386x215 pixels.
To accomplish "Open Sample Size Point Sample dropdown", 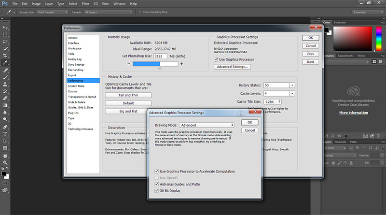I will coord(53,12).
